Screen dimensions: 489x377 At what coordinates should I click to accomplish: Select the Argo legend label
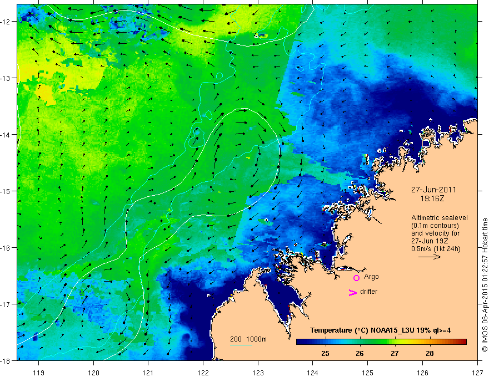(x=371, y=277)
